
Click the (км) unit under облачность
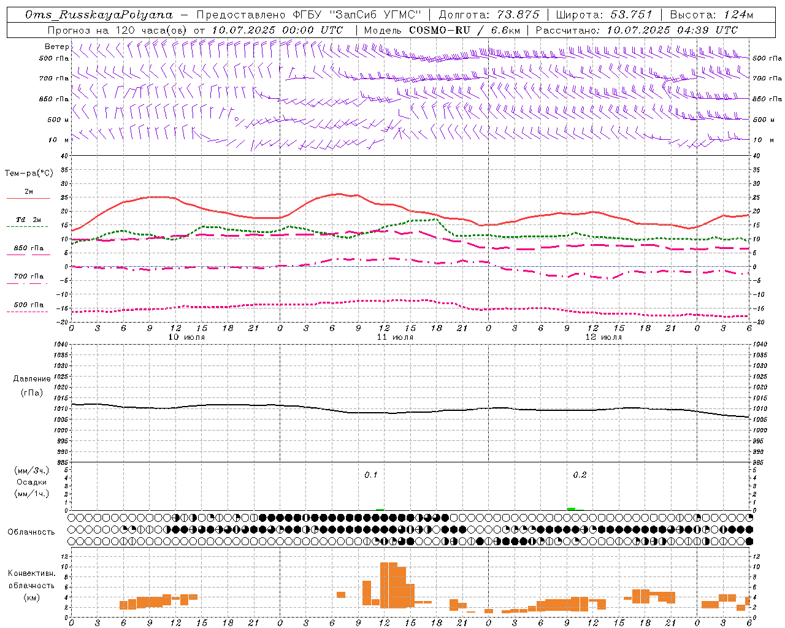(x=31, y=597)
